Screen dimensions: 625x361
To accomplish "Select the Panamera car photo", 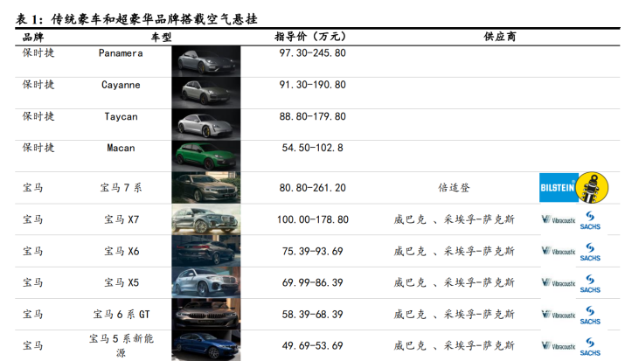I will click(206, 61).
